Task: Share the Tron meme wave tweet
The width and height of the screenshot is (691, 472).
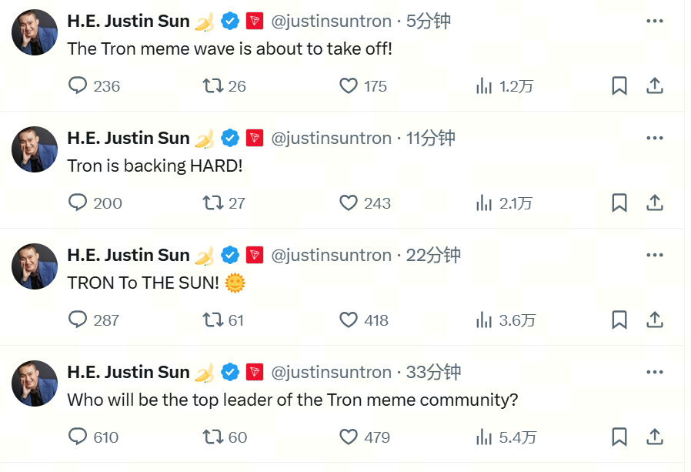Action: (x=655, y=85)
